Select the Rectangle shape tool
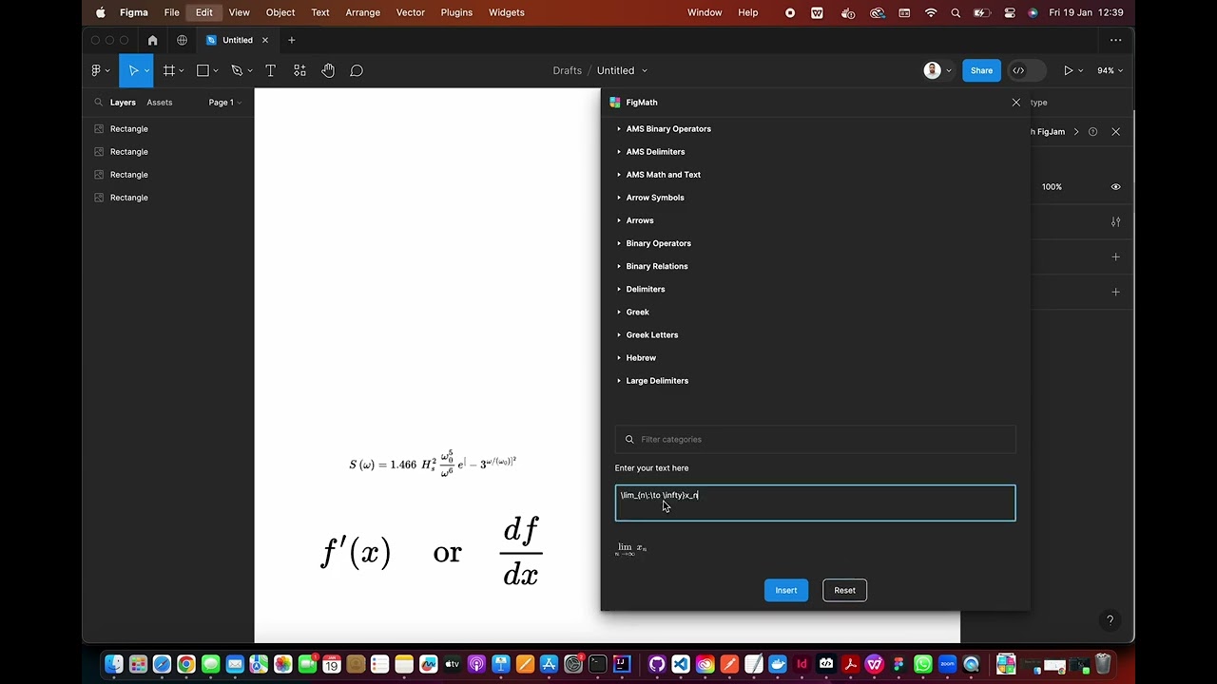Screen dimensions: 1217x684 (203, 70)
